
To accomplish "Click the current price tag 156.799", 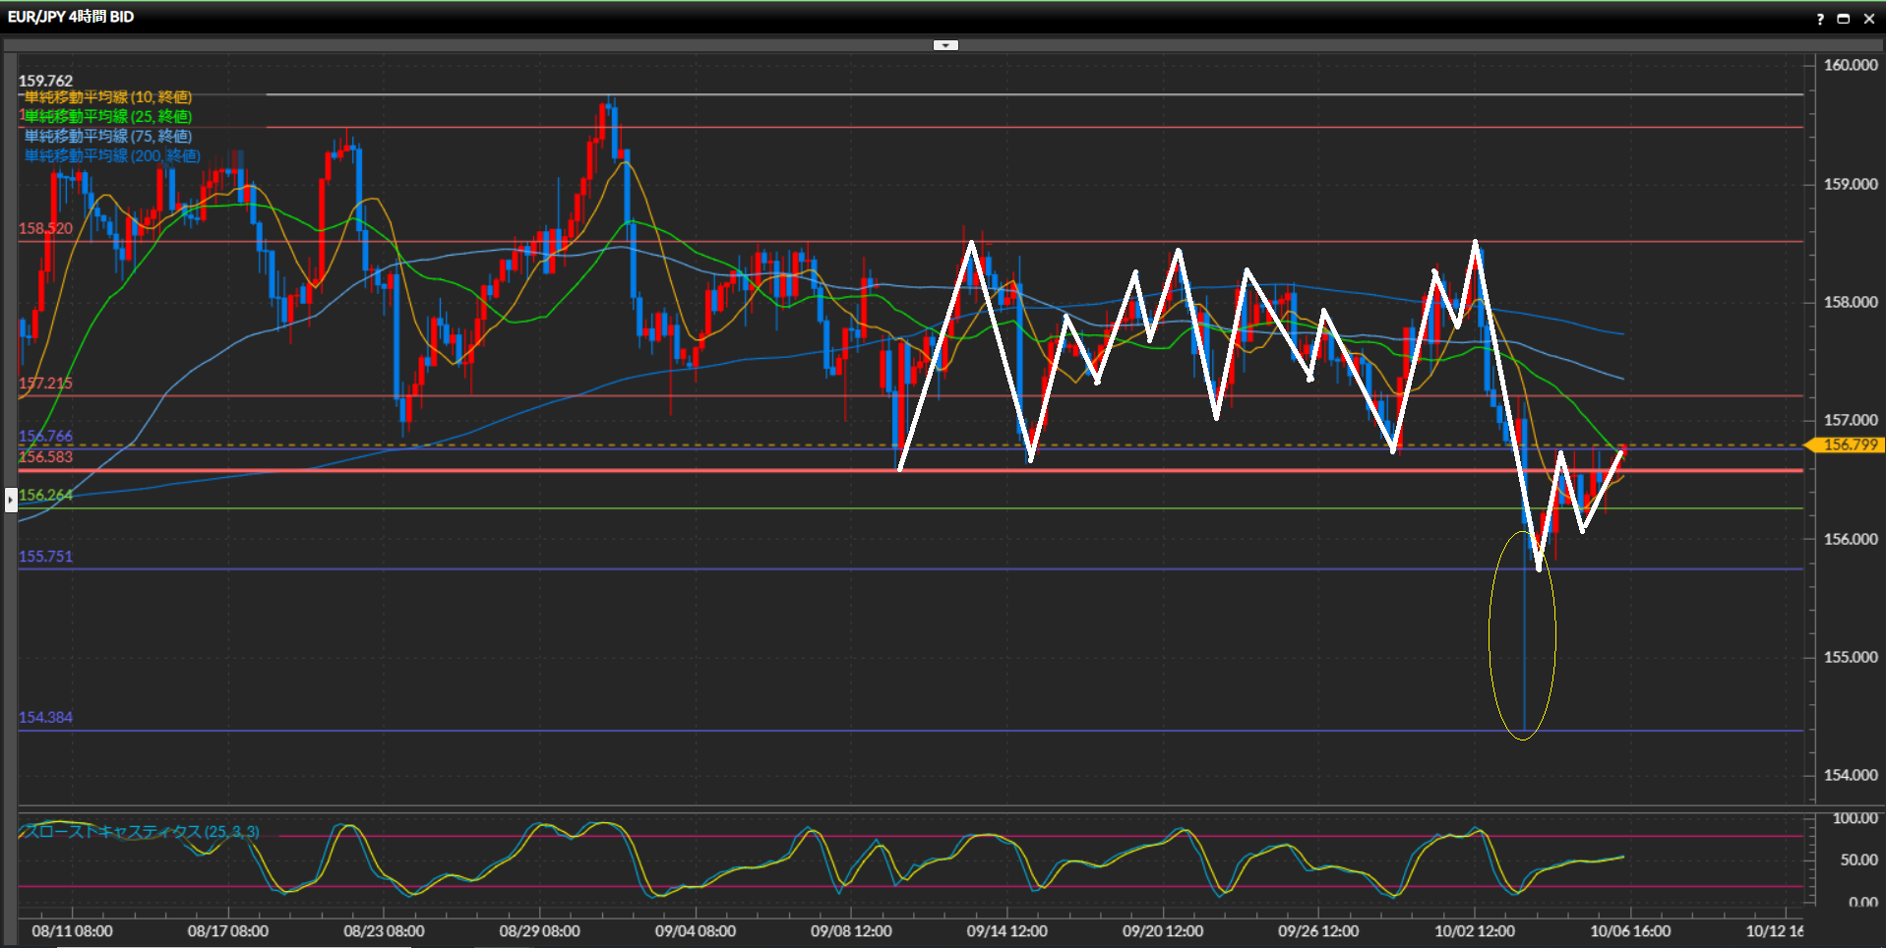I will (1847, 445).
